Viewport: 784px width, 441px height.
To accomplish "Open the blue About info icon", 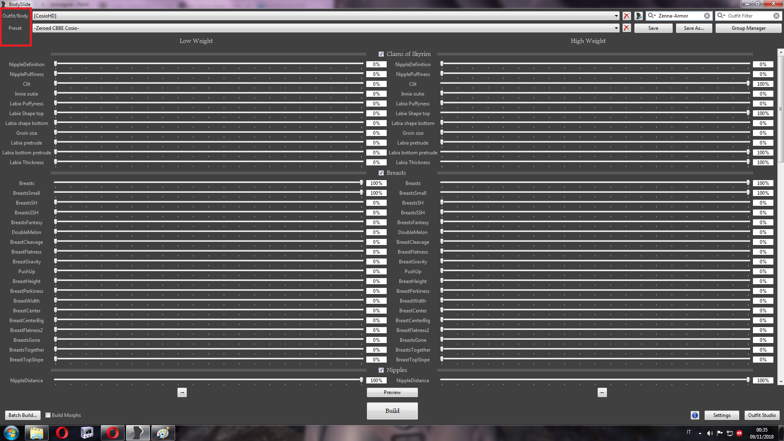I will click(x=695, y=415).
